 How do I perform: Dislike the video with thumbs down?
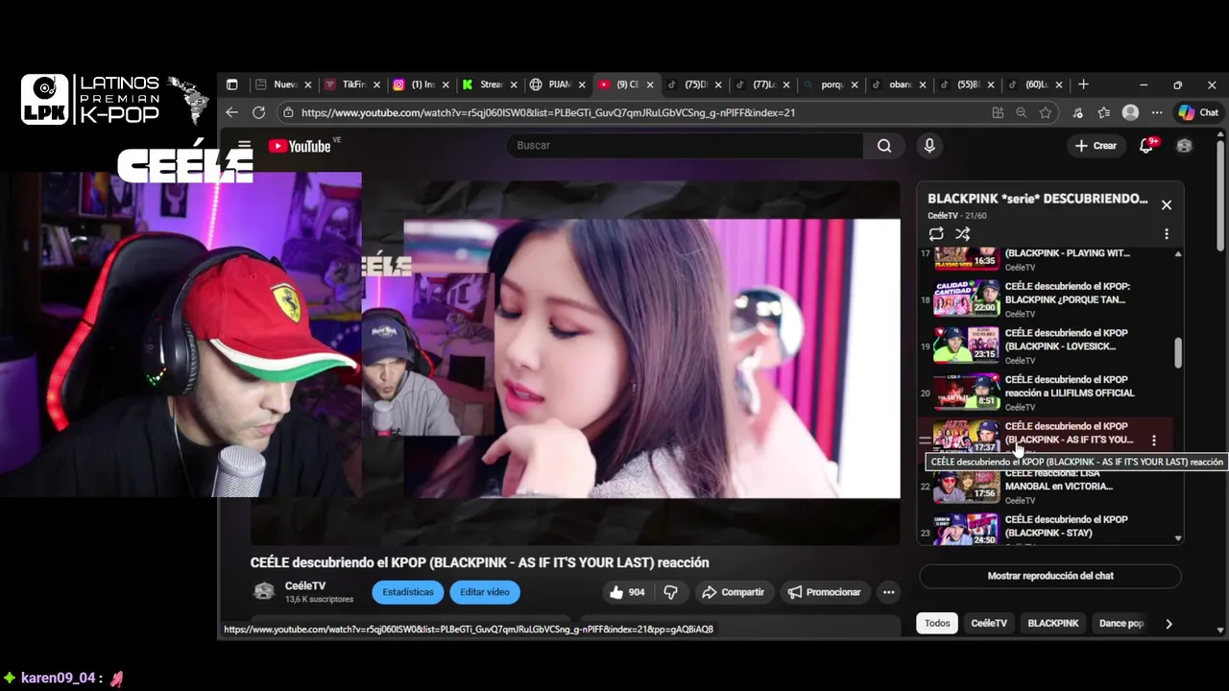tap(671, 592)
